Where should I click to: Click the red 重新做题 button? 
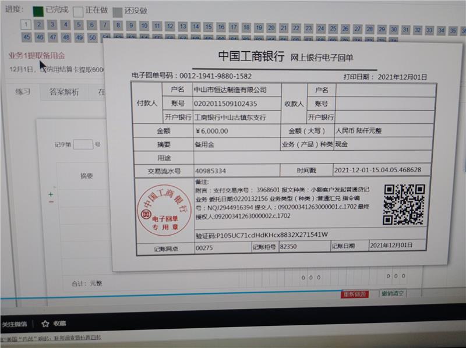pyautogui.click(x=355, y=294)
